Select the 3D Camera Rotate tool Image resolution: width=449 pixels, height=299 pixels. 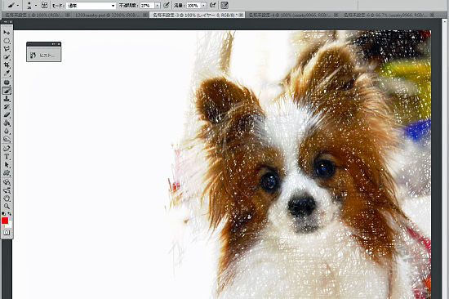tap(7, 190)
